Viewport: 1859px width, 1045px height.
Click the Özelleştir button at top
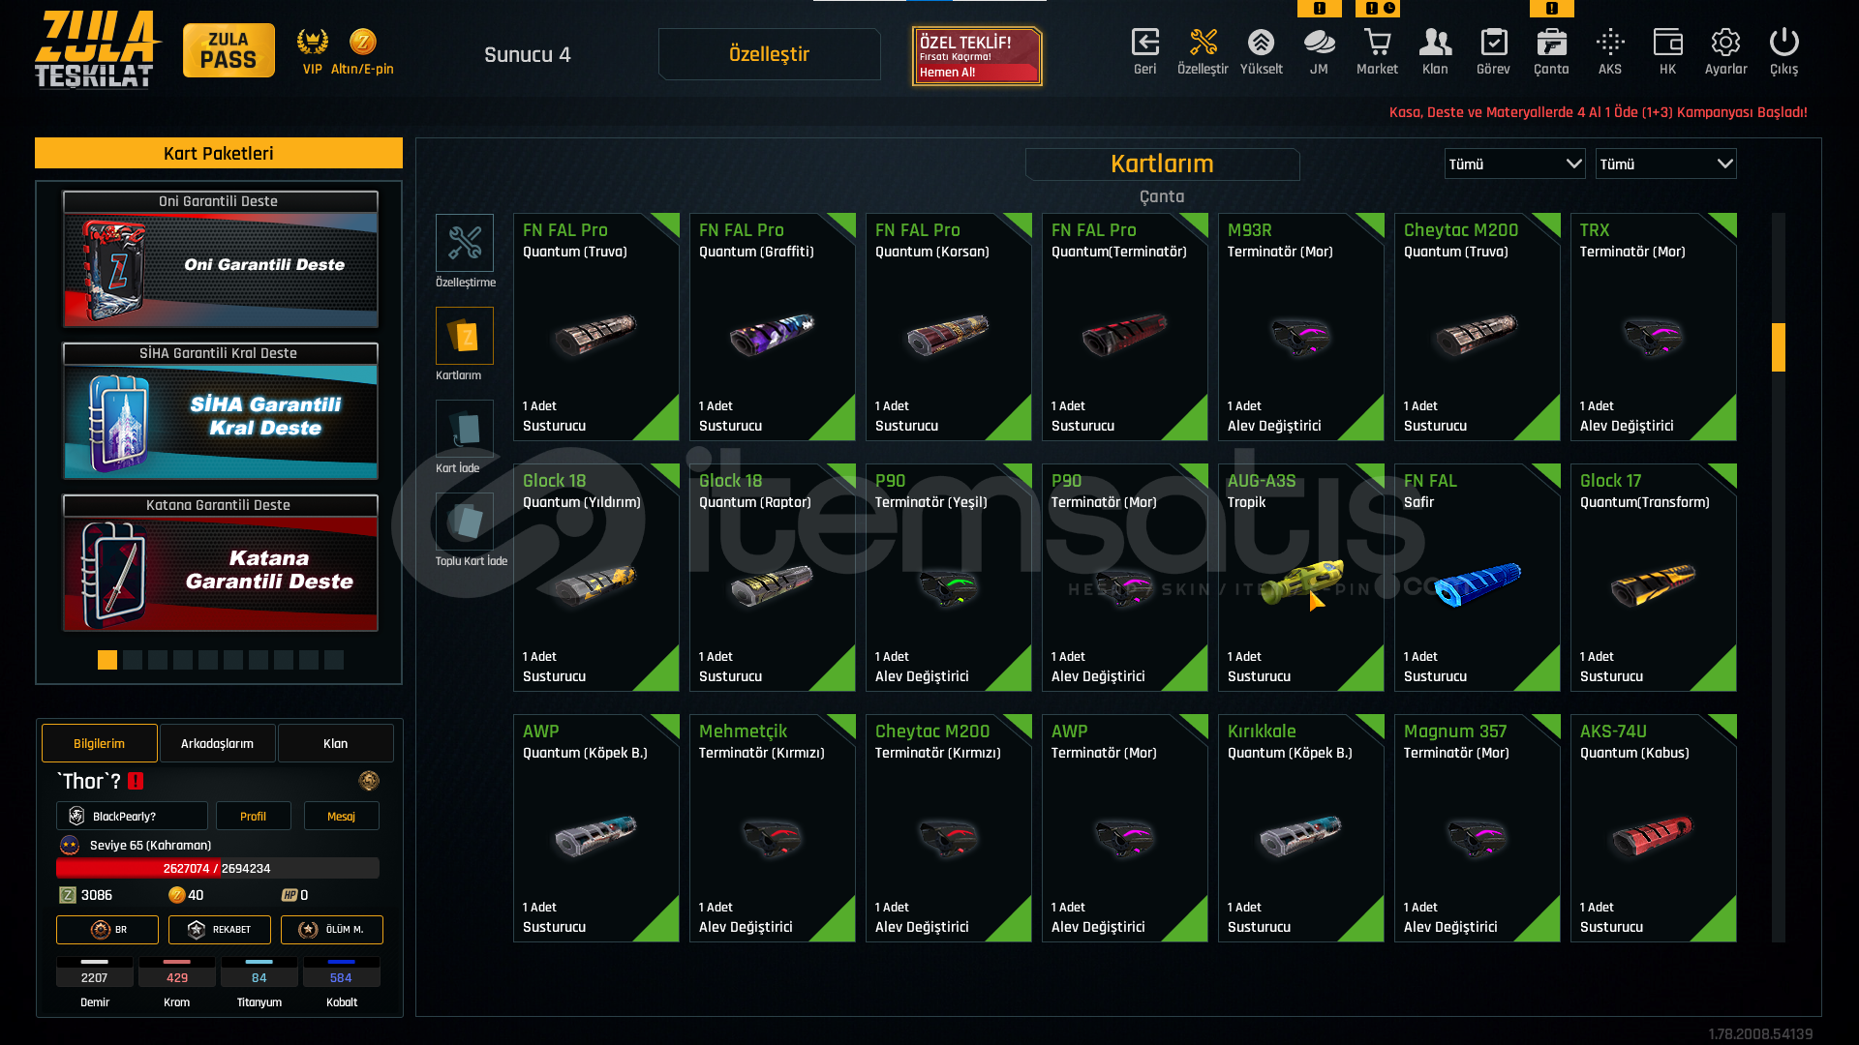point(770,54)
